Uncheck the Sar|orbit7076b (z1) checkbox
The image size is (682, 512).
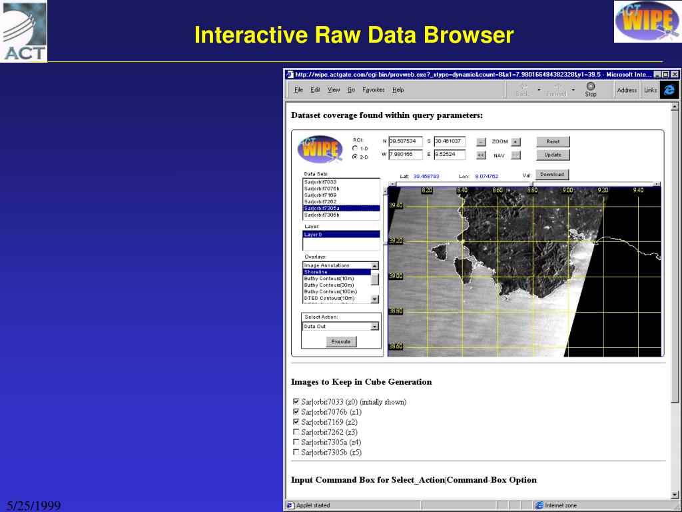[x=296, y=411]
